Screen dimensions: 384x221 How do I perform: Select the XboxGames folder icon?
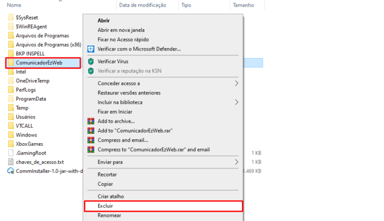click(x=11, y=144)
